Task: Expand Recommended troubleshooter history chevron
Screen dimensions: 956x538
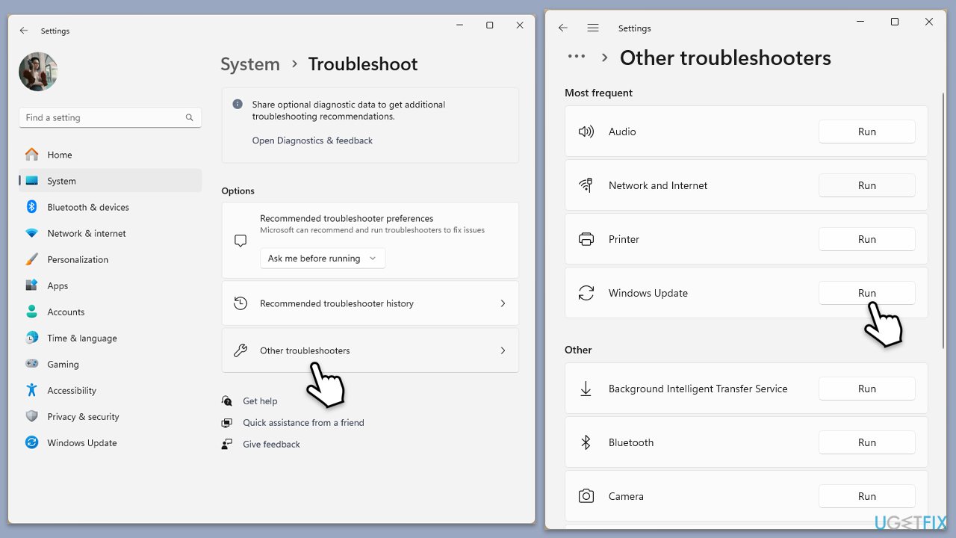Action: tap(503, 303)
